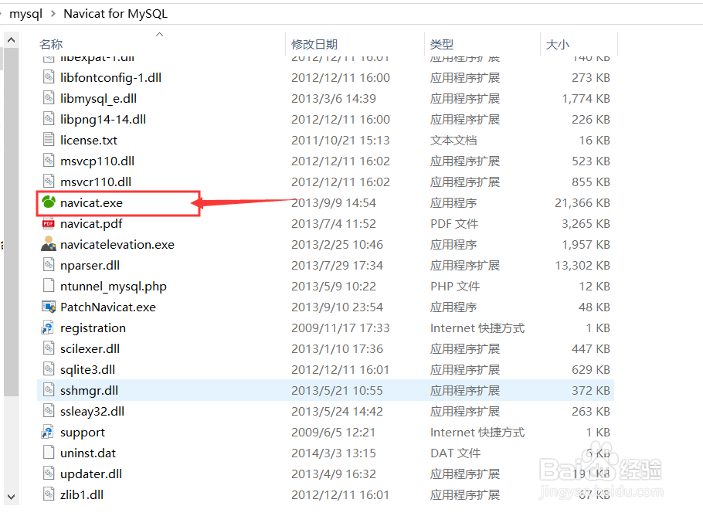Click the nparser.dll file icon

[49, 264]
